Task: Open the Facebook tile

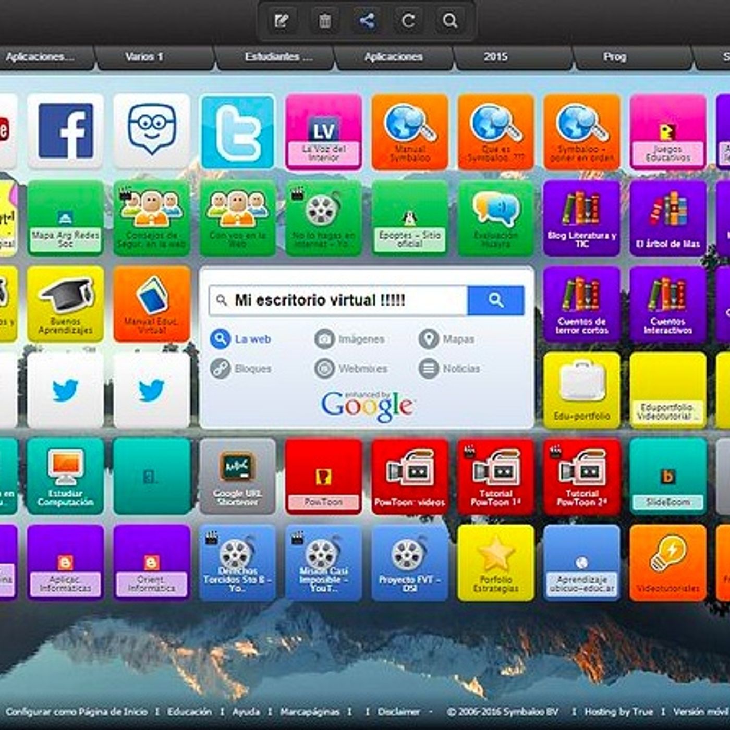Action: (x=66, y=131)
